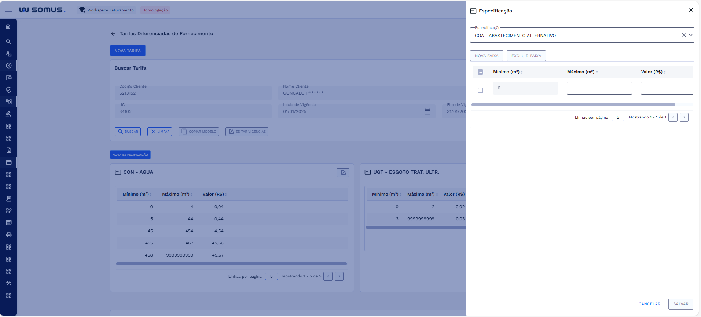The image size is (701, 317).
Task: Click the shield icon in sidebar
Action: 8,90
